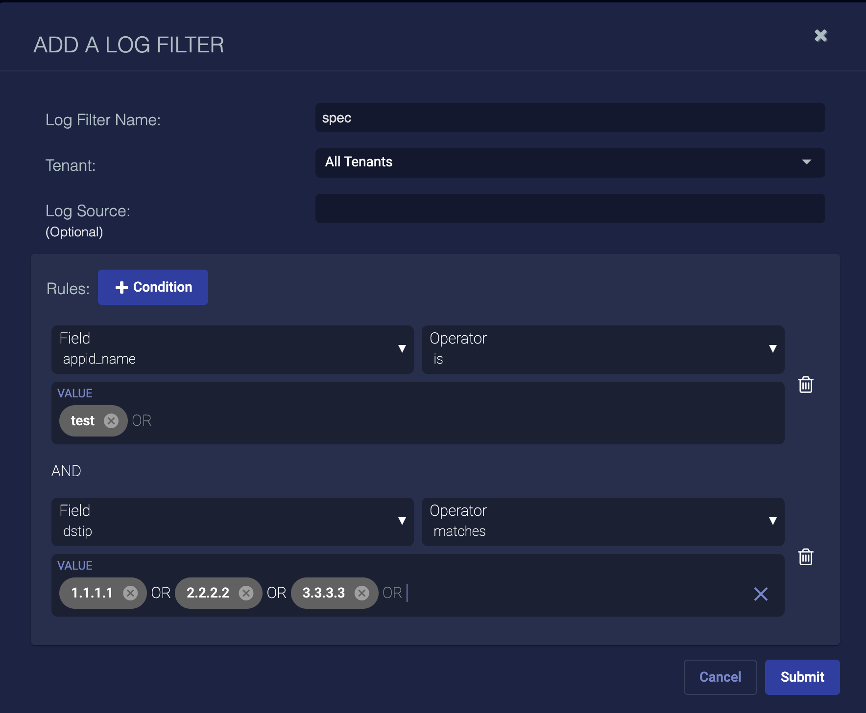Add a new rule with Condition button
The image size is (866, 713).
pos(153,287)
